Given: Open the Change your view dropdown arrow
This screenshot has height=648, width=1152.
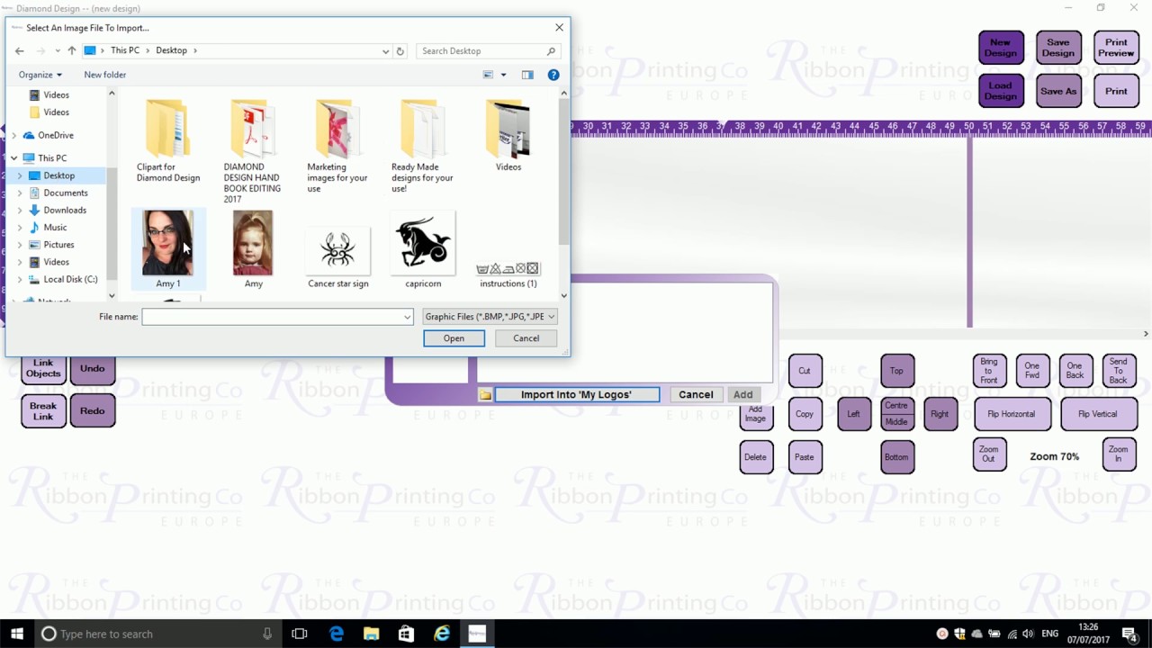Looking at the screenshot, I should pos(503,75).
